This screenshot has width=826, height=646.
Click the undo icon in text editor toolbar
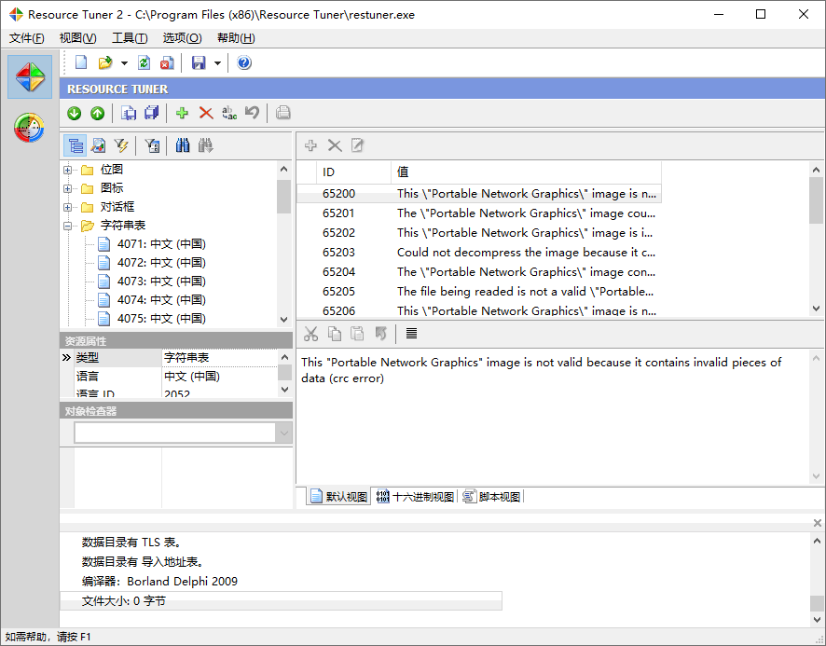point(381,334)
